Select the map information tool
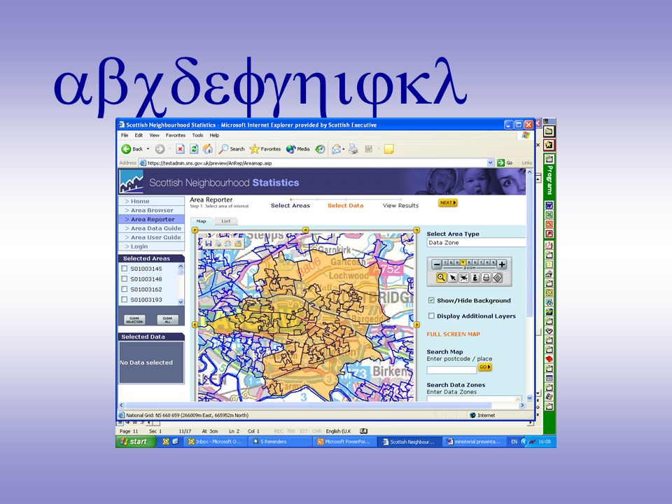This screenshot has width=672, height=504. pos(475,278)
